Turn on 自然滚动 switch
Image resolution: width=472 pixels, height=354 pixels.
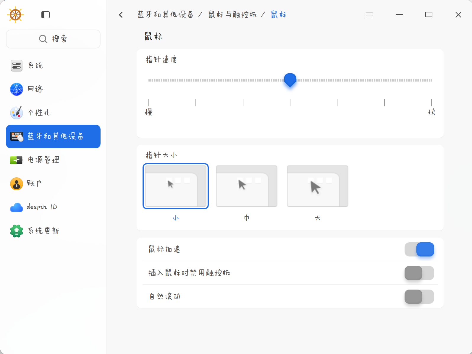pos(419,297)
